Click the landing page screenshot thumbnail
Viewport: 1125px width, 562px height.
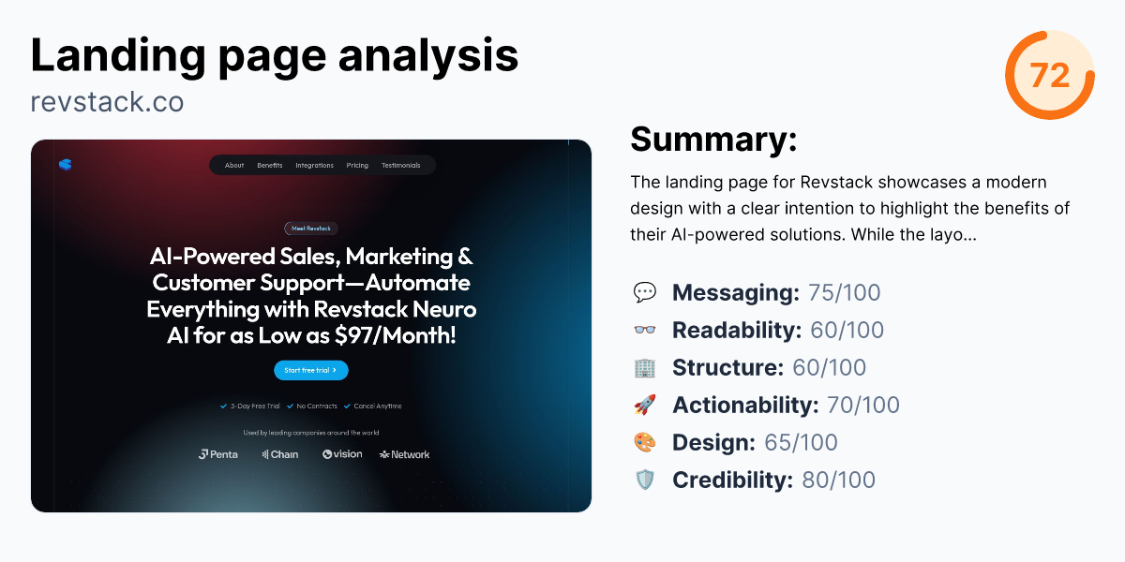311,325
